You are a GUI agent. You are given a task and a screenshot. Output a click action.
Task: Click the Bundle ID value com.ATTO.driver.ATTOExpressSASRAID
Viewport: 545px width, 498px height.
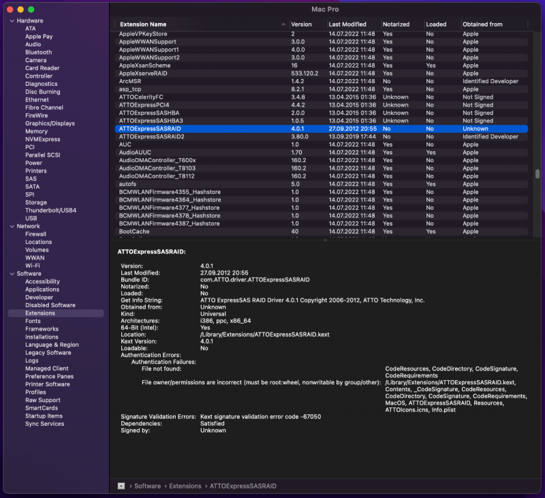(255, 280)
